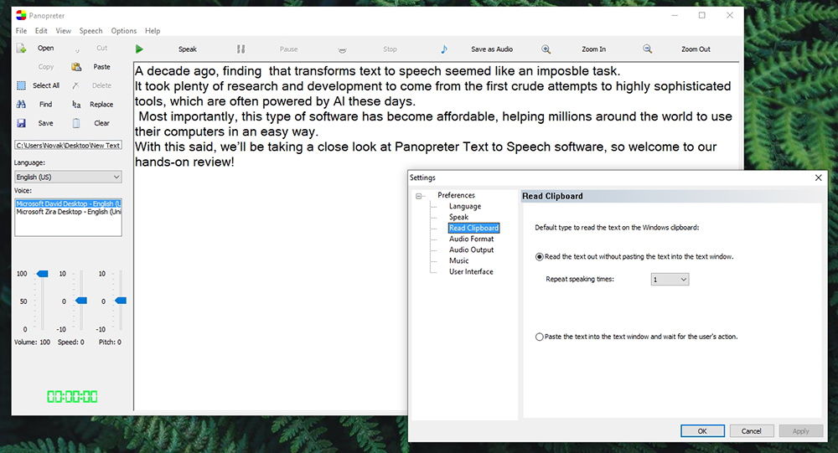Image resolution: width=838 pixels, height=453 pixels.
Task: Click Cancel in Settings dialog
Action: click(751, 431)
